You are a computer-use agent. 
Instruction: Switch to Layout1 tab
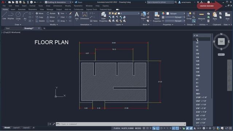tap(16, 128)
